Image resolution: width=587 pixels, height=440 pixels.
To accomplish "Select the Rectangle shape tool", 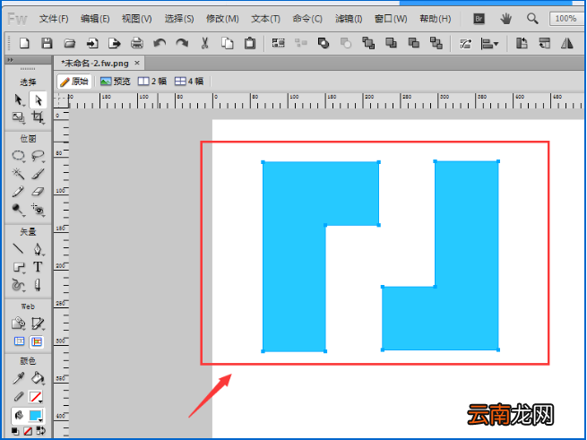I will 18,267.
